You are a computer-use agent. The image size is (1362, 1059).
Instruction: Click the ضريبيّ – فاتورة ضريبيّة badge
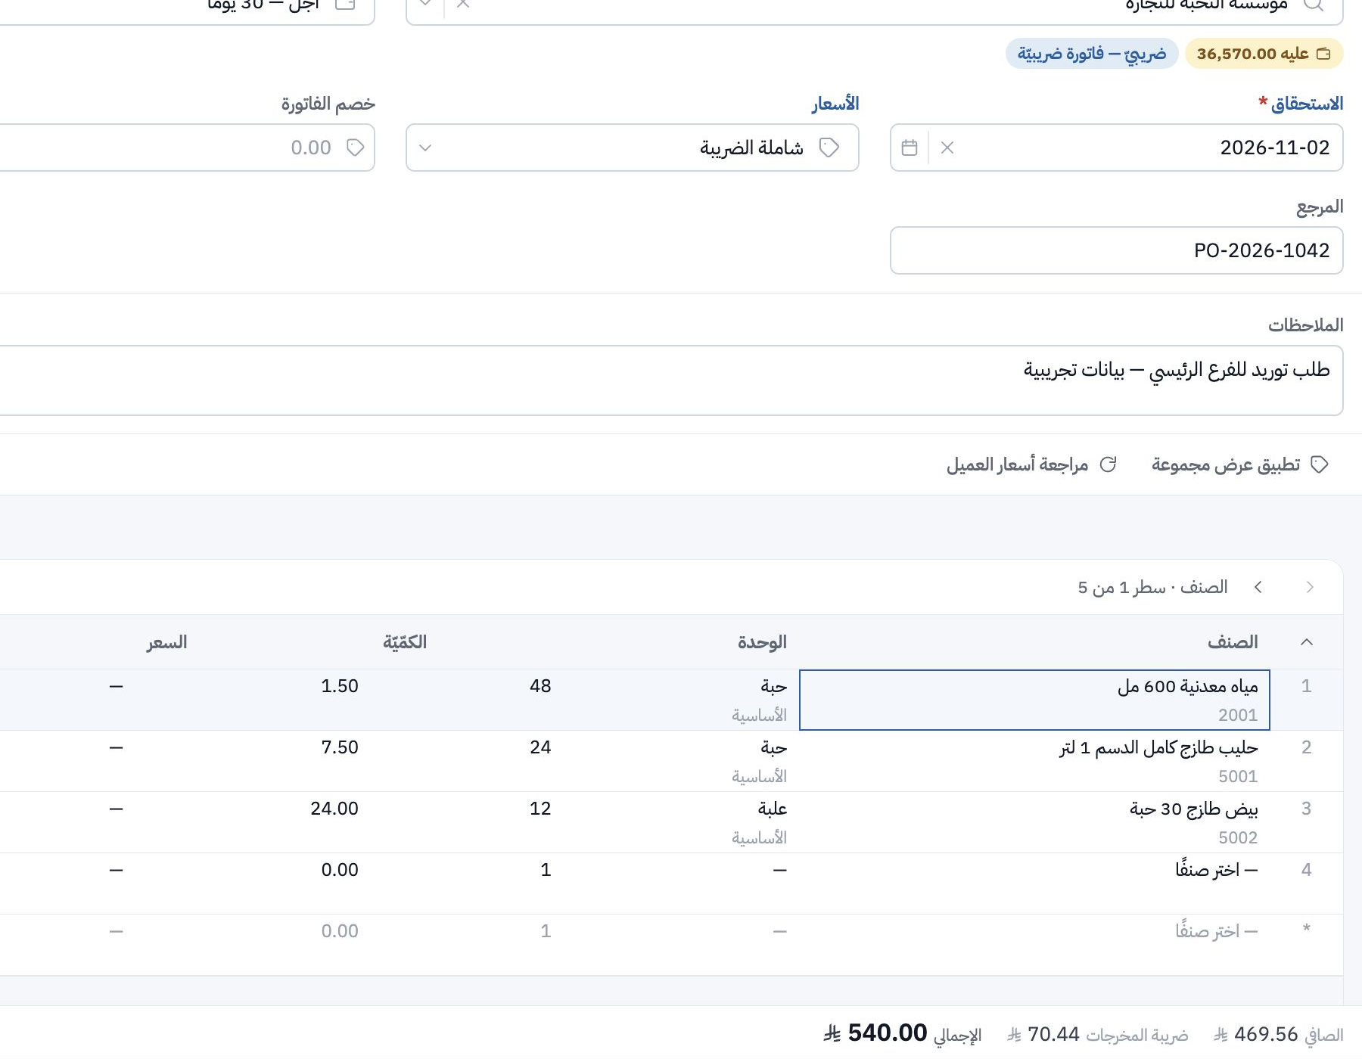1092,54
